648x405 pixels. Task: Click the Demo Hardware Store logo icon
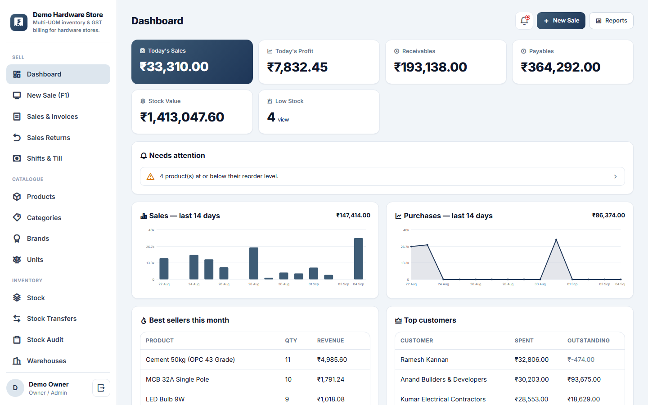(x=19, y=22)
